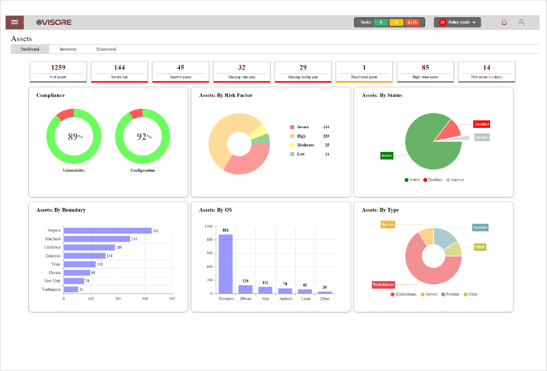Viewport: 547px width, 371px height.
Task: Click the Mac bar with 101
Action: pos(265,290)
